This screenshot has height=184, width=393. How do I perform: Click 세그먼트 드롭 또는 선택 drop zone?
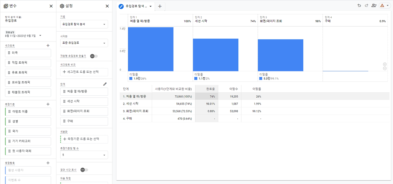[84, 72]
